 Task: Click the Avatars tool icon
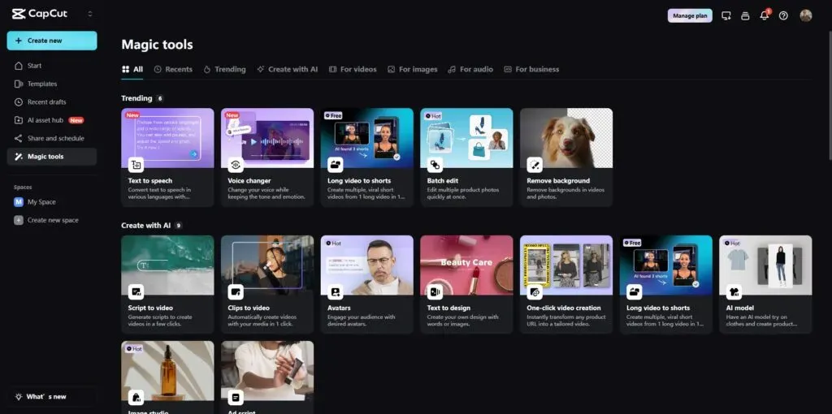(336, 292)
